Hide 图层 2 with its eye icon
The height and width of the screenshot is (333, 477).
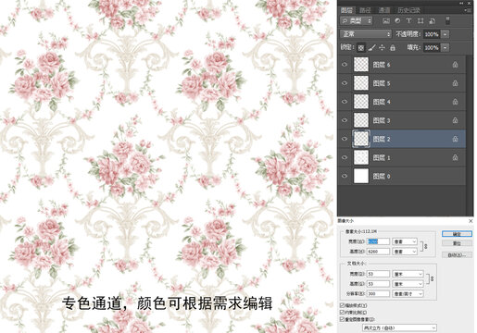pos(345,139)
